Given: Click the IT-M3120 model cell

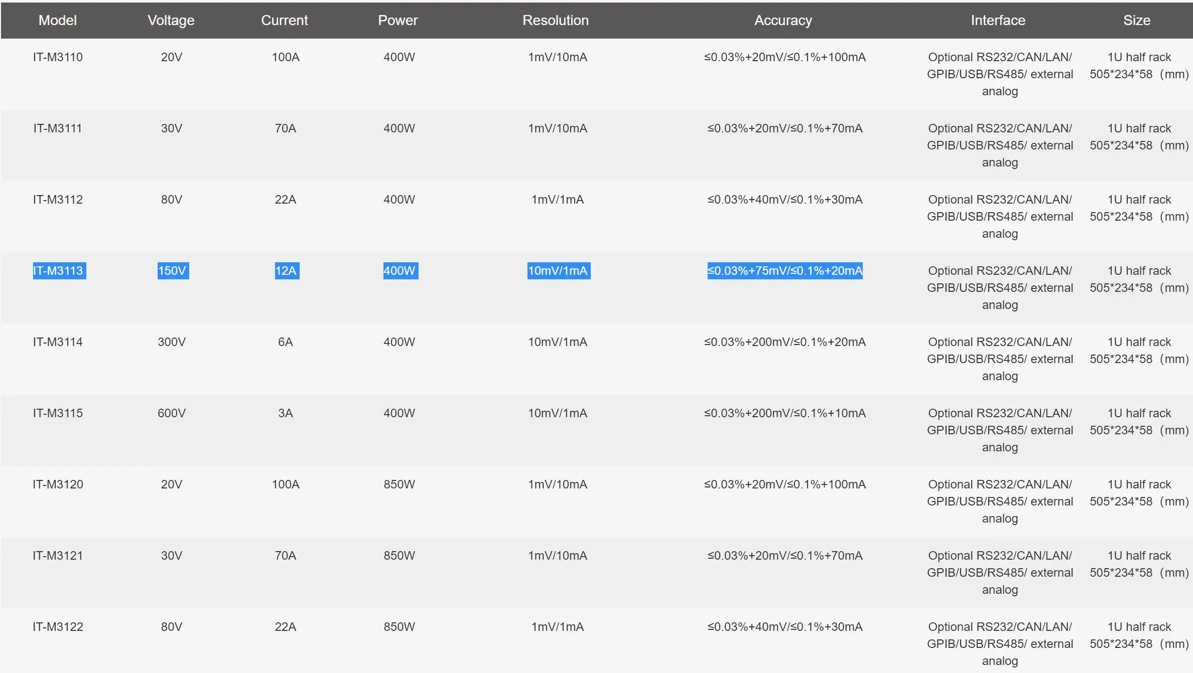Looking at the screenshot, I should pyautogui.click(x=58, y=484).
